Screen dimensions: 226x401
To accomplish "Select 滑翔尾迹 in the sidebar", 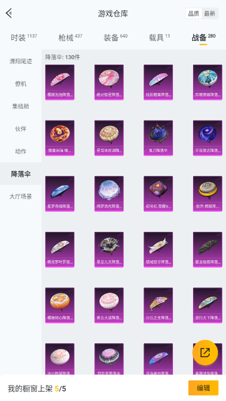I will (21, 61).
